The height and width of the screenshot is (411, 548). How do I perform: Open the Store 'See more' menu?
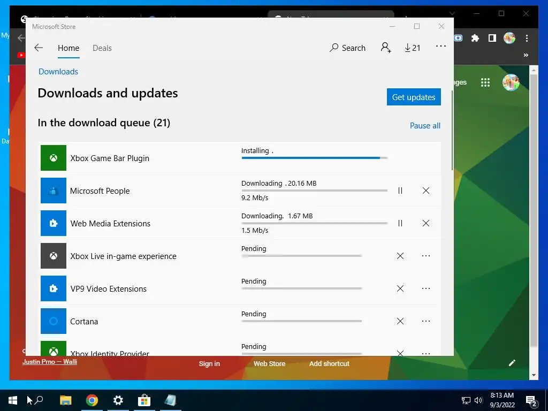click(x=441, y=46)
